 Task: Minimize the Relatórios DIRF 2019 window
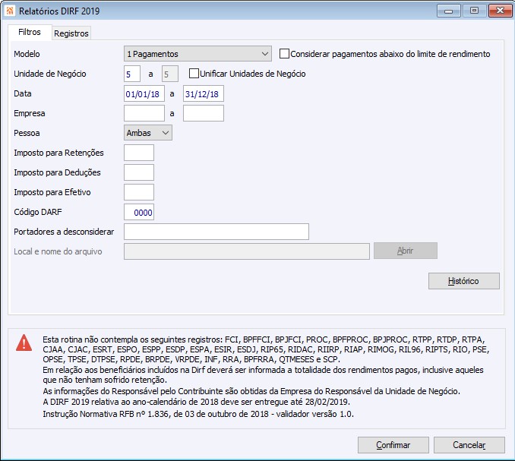(x=449, y=11)
